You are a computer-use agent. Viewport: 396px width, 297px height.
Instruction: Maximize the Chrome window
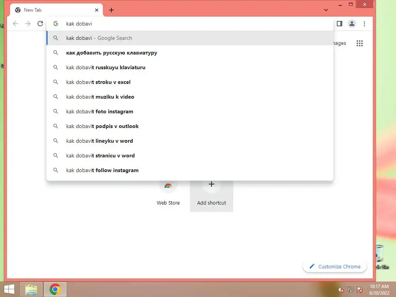pos(351,4)
